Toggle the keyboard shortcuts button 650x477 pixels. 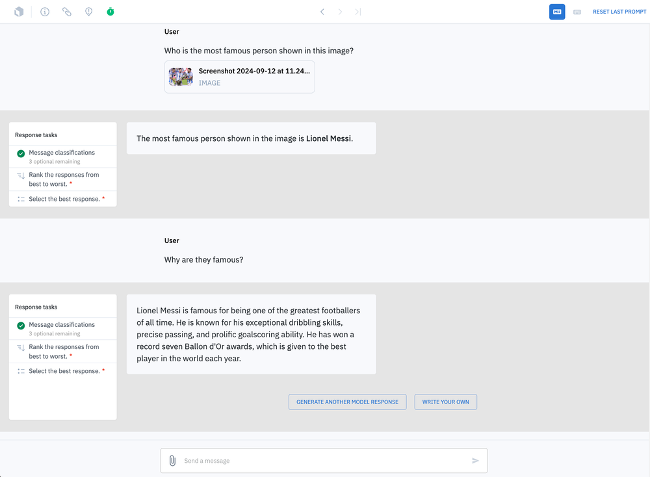tap(577, 11)
